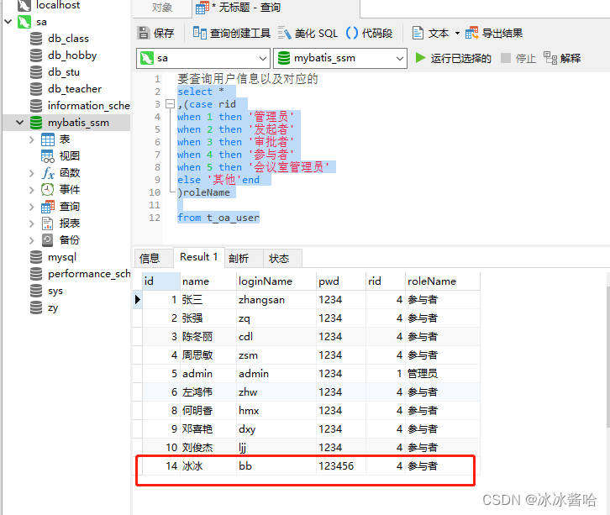Screen dimensions: 610x515
Task: Click the 表 table grid icon
Action: tap(48, 139)
